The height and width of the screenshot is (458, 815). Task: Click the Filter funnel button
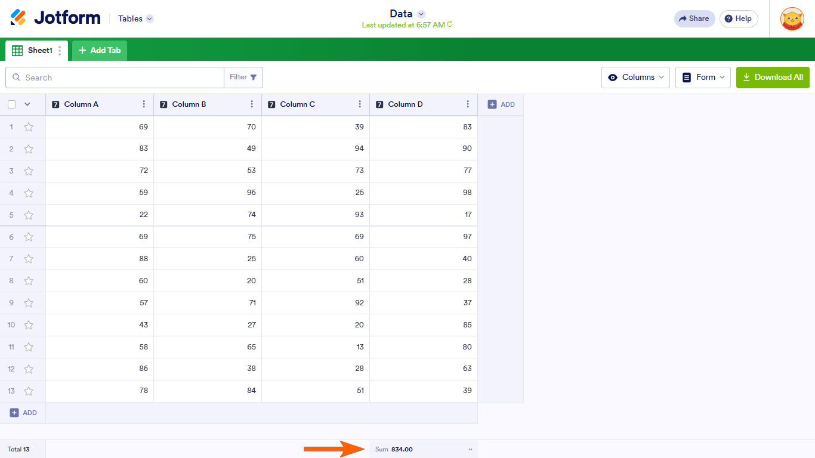coord(243,78)
